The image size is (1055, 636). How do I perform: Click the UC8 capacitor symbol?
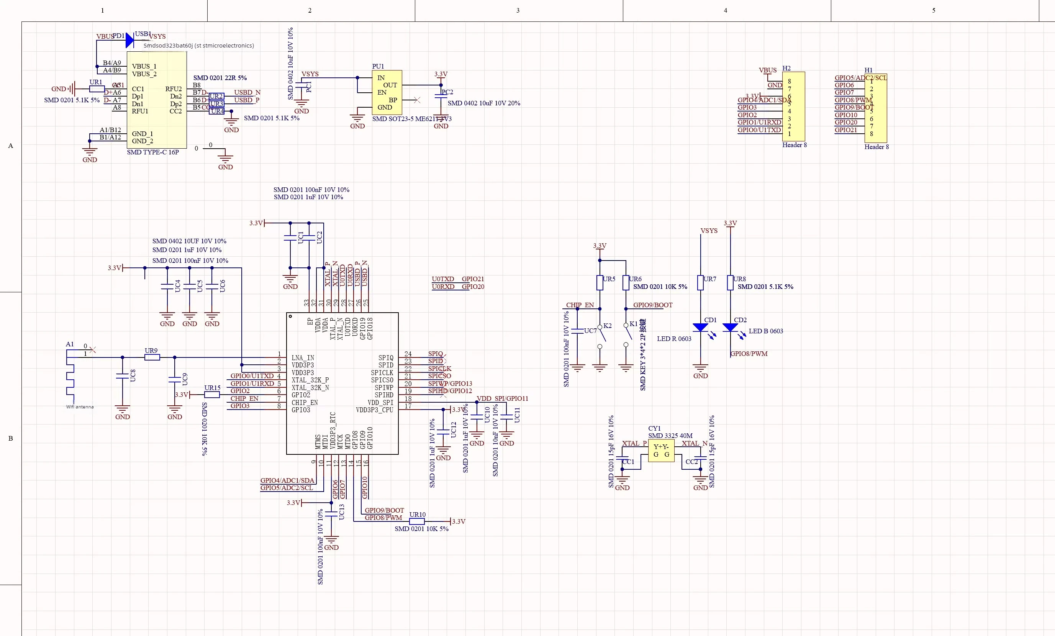123,376
